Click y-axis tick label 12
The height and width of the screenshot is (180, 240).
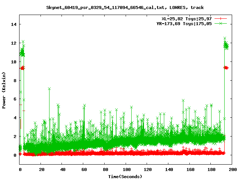tap(14, 43)
